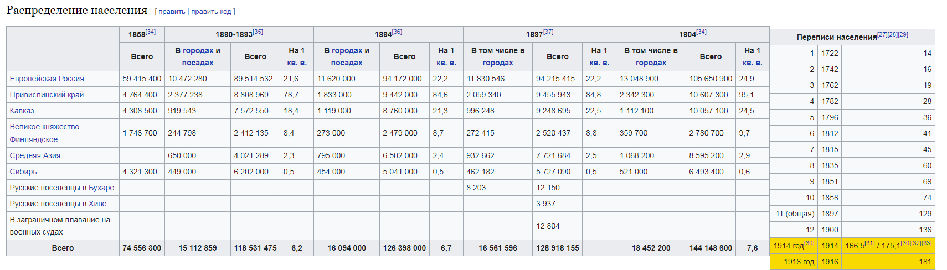
Task: Follow the 'Привислинский край' link
Action: click(47, 95)
